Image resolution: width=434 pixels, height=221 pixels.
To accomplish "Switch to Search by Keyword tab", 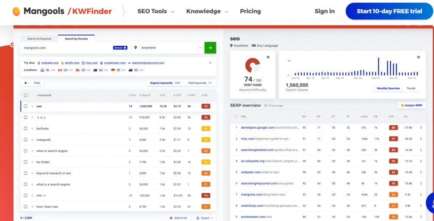I will [x=39, y=39].
